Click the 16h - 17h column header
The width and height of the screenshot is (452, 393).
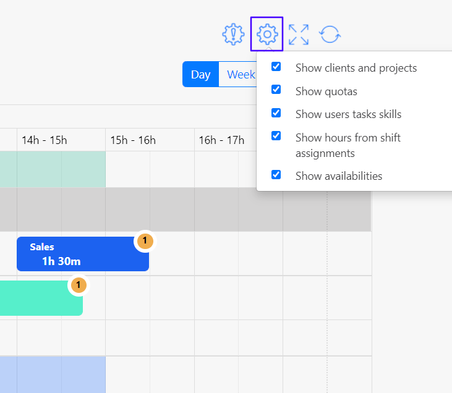coord(221,140)
